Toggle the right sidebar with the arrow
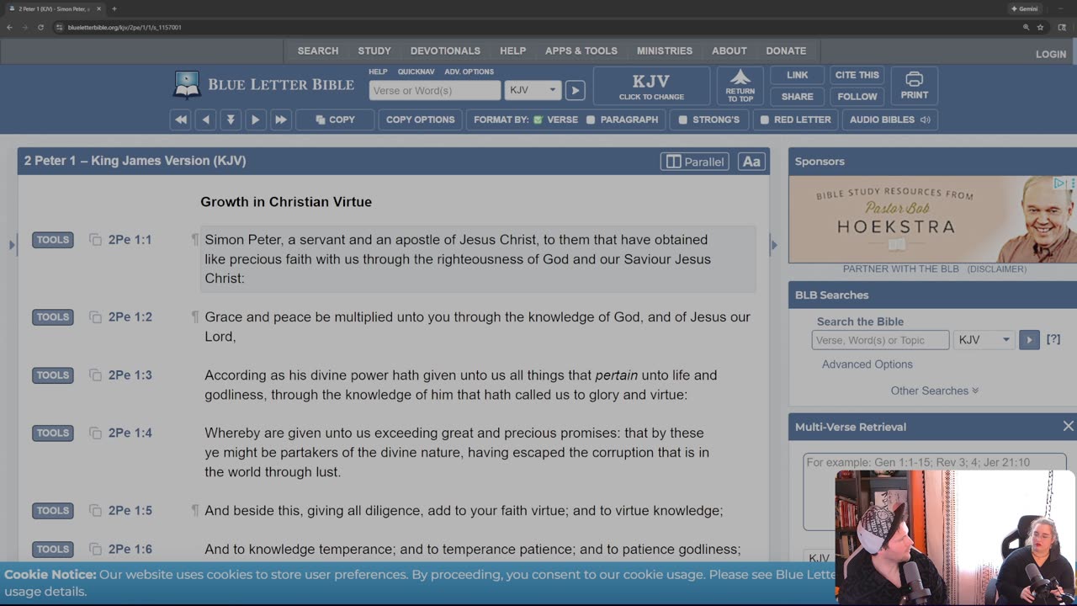Image resolution: width=1077 pixels, height=606 pixels. click(x=774, y=246)
